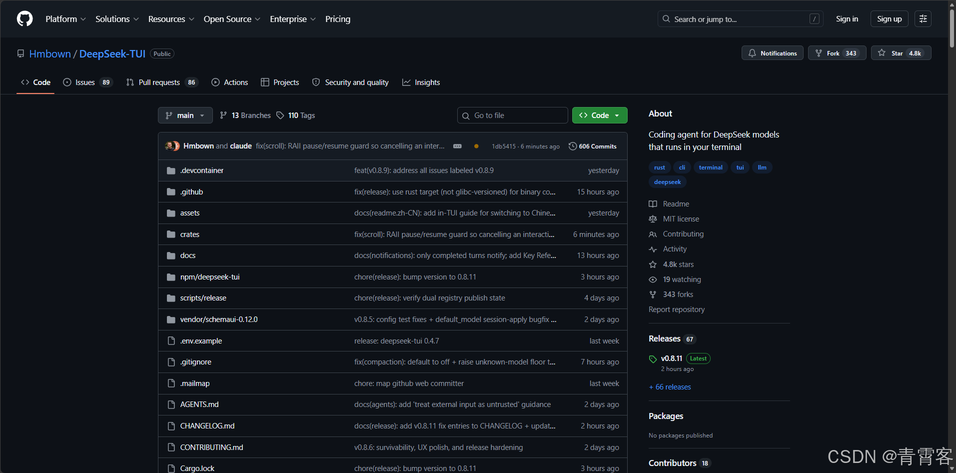Click the GitHub logo icon

coord(24,19)
